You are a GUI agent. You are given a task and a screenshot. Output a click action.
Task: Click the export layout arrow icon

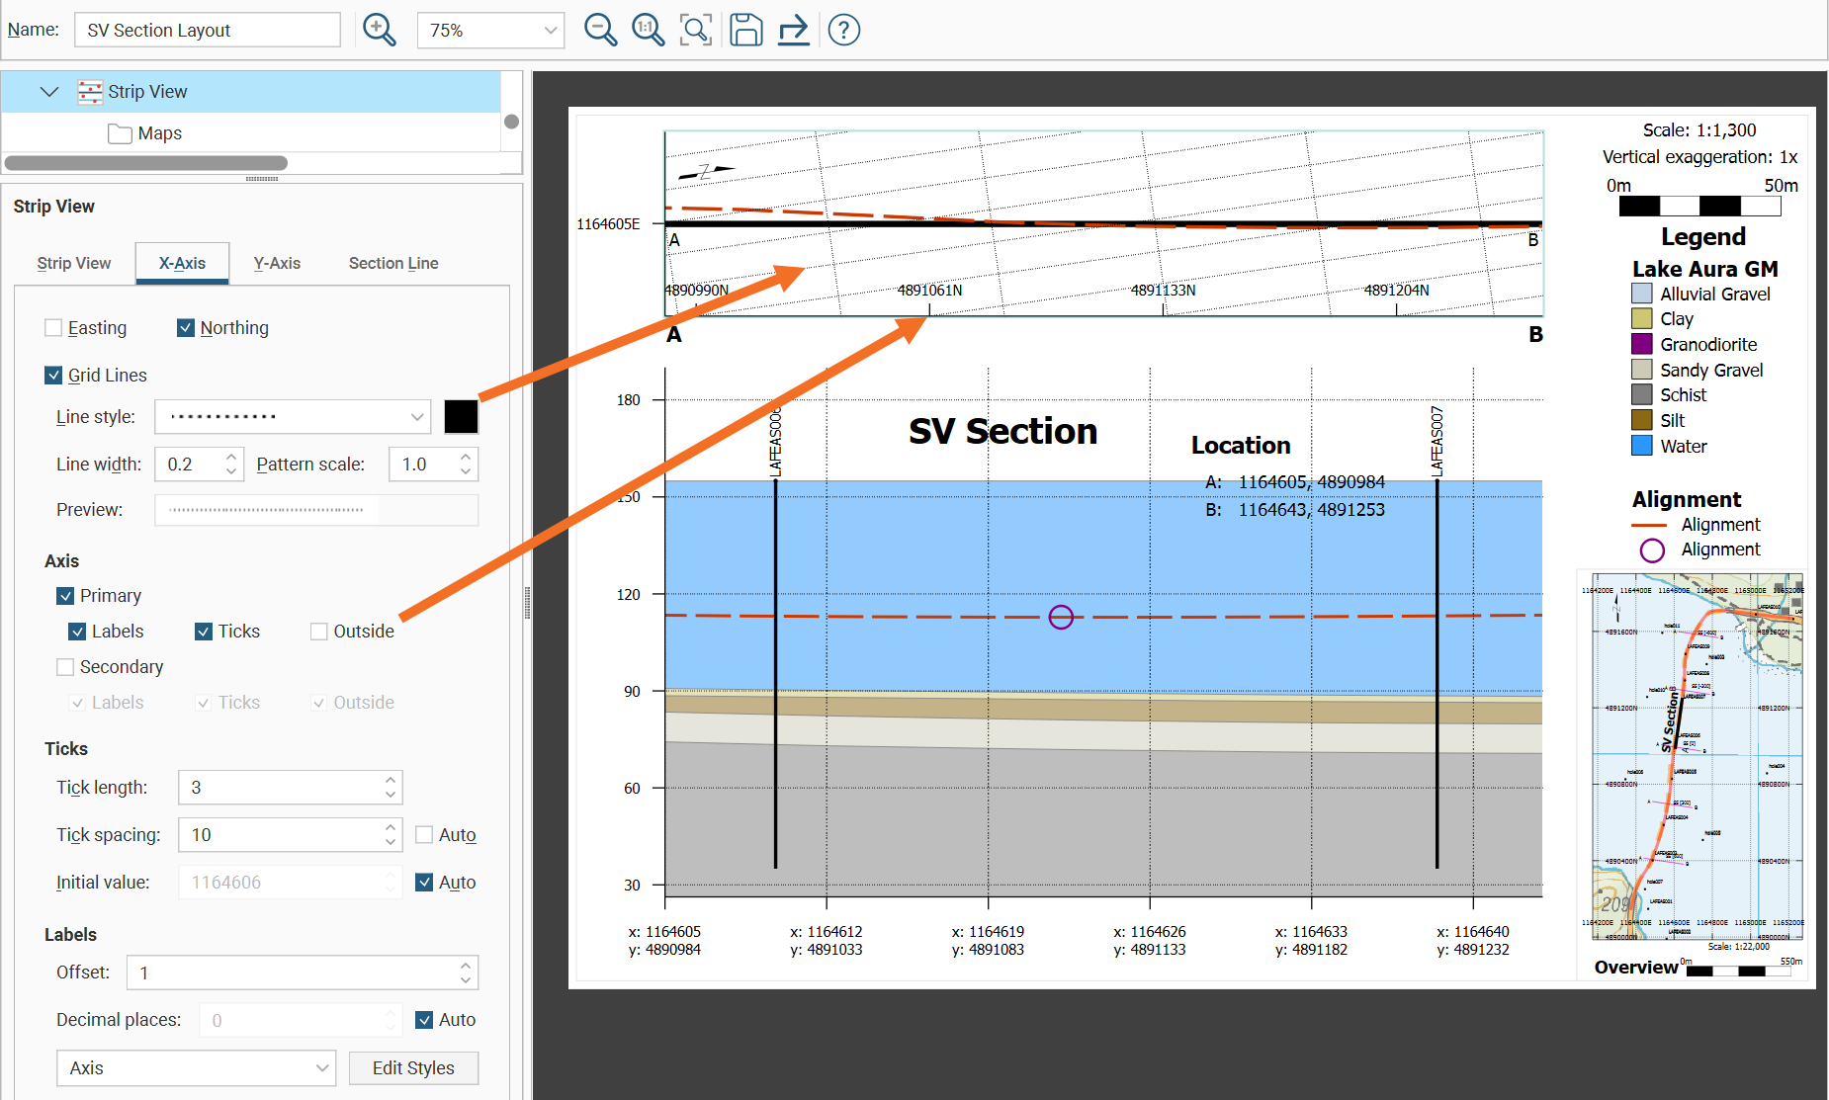click(793, 30)
